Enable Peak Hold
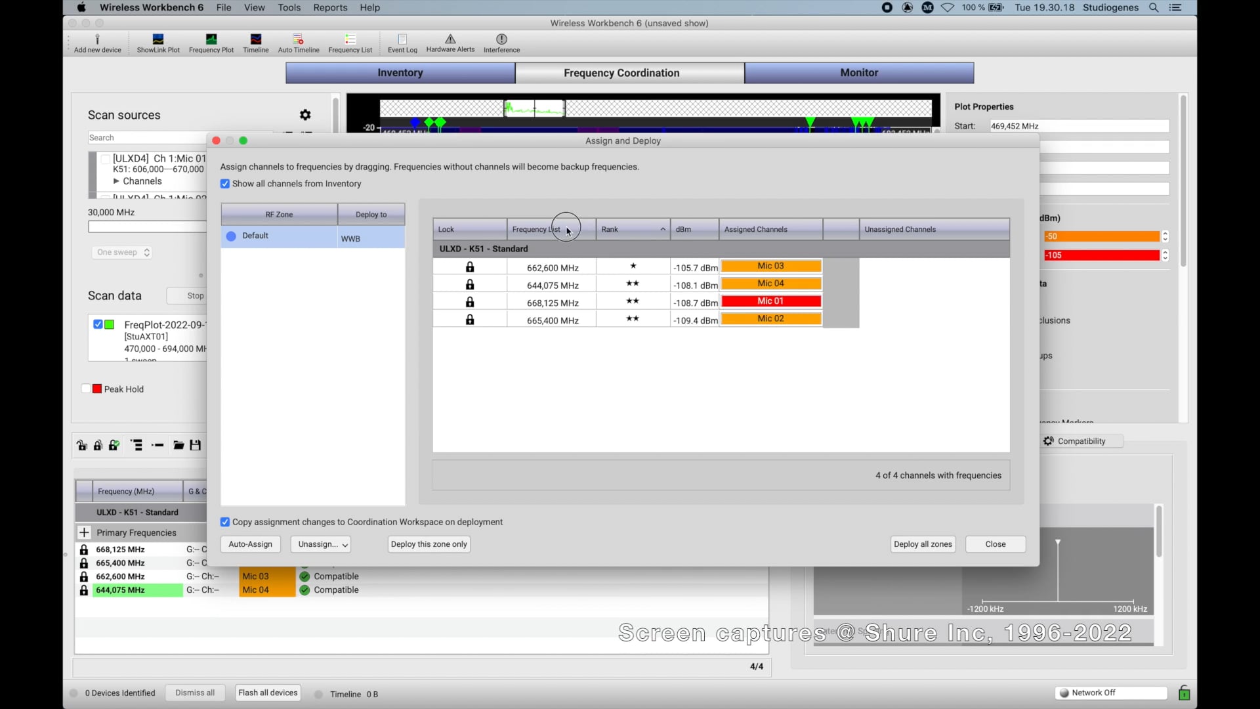1260x709 pixels. click(x=85, y=389)
